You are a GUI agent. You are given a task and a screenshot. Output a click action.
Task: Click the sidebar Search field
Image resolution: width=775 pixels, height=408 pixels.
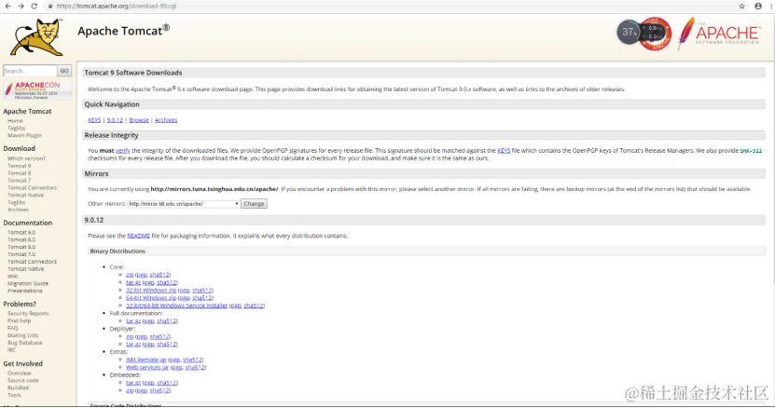[30, 71]
